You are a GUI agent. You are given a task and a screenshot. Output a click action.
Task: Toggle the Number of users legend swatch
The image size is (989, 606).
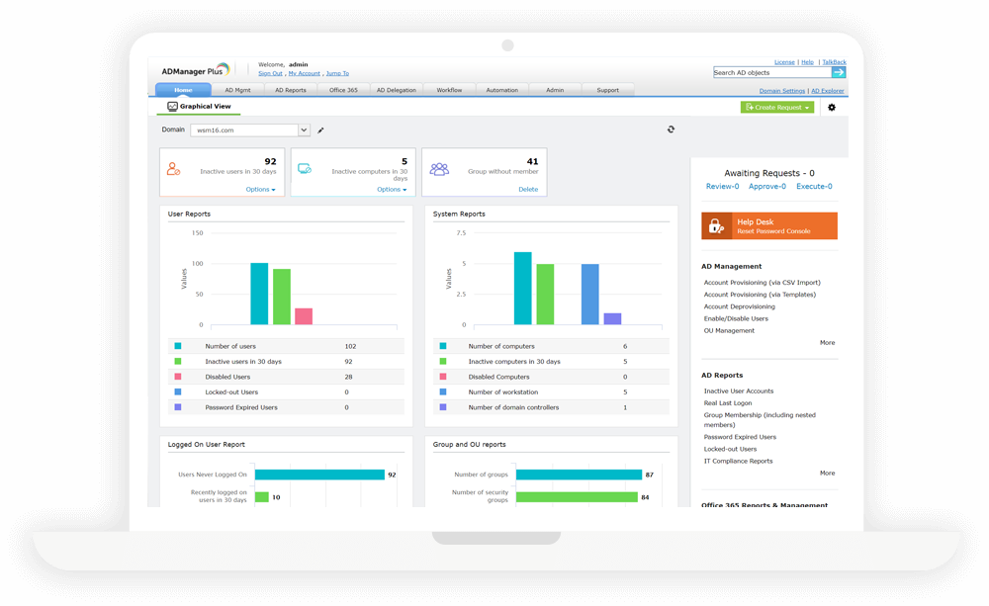[178, 346]
